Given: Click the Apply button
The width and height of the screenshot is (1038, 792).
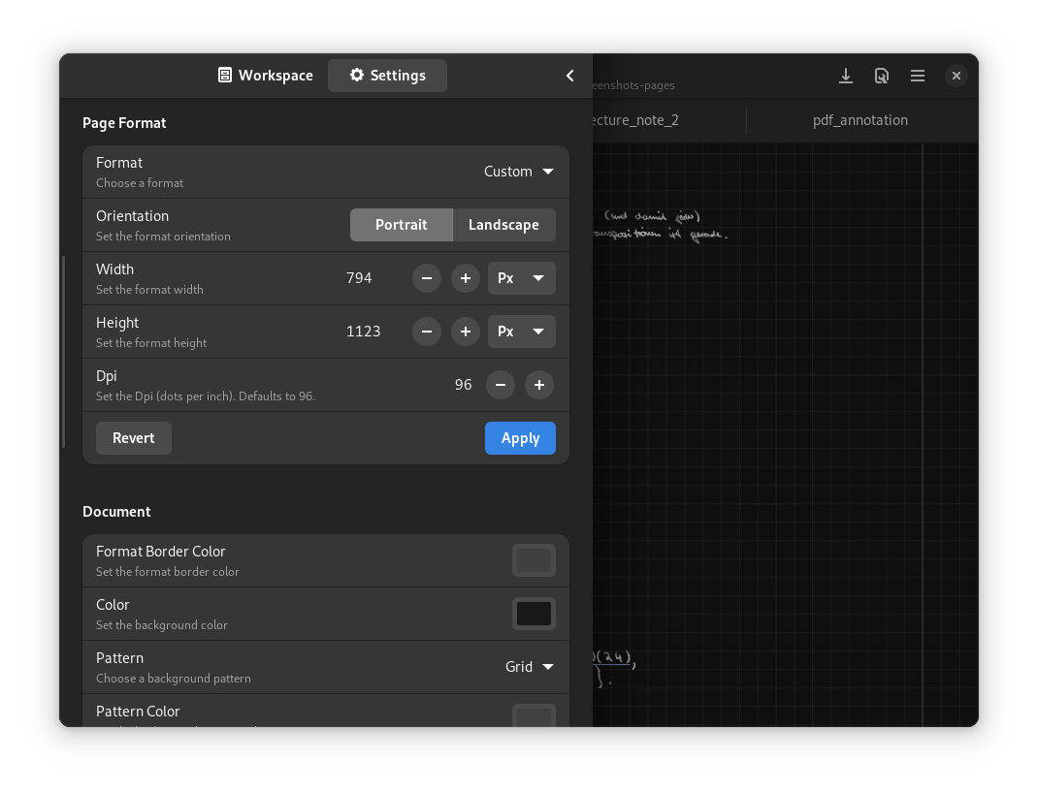Looking at the screenshot, I should (x=520, y=438).
